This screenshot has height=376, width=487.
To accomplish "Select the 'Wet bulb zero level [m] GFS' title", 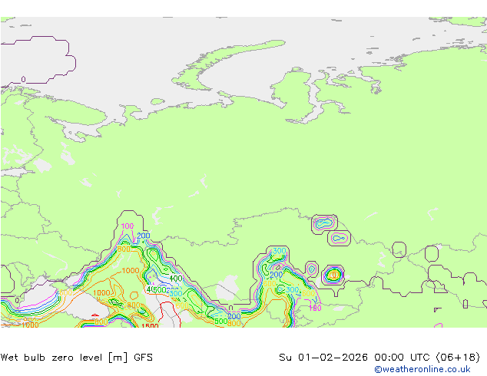I will tap(77, 358).
